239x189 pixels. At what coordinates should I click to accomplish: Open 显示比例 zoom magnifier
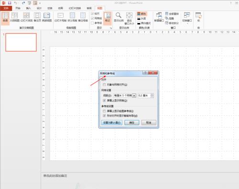[x=119, y=17]
